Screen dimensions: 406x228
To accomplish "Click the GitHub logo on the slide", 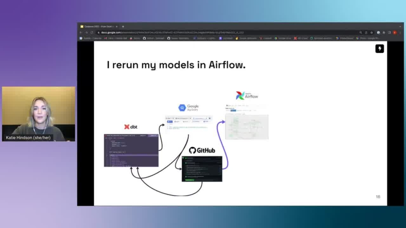I will coord(202,150).
